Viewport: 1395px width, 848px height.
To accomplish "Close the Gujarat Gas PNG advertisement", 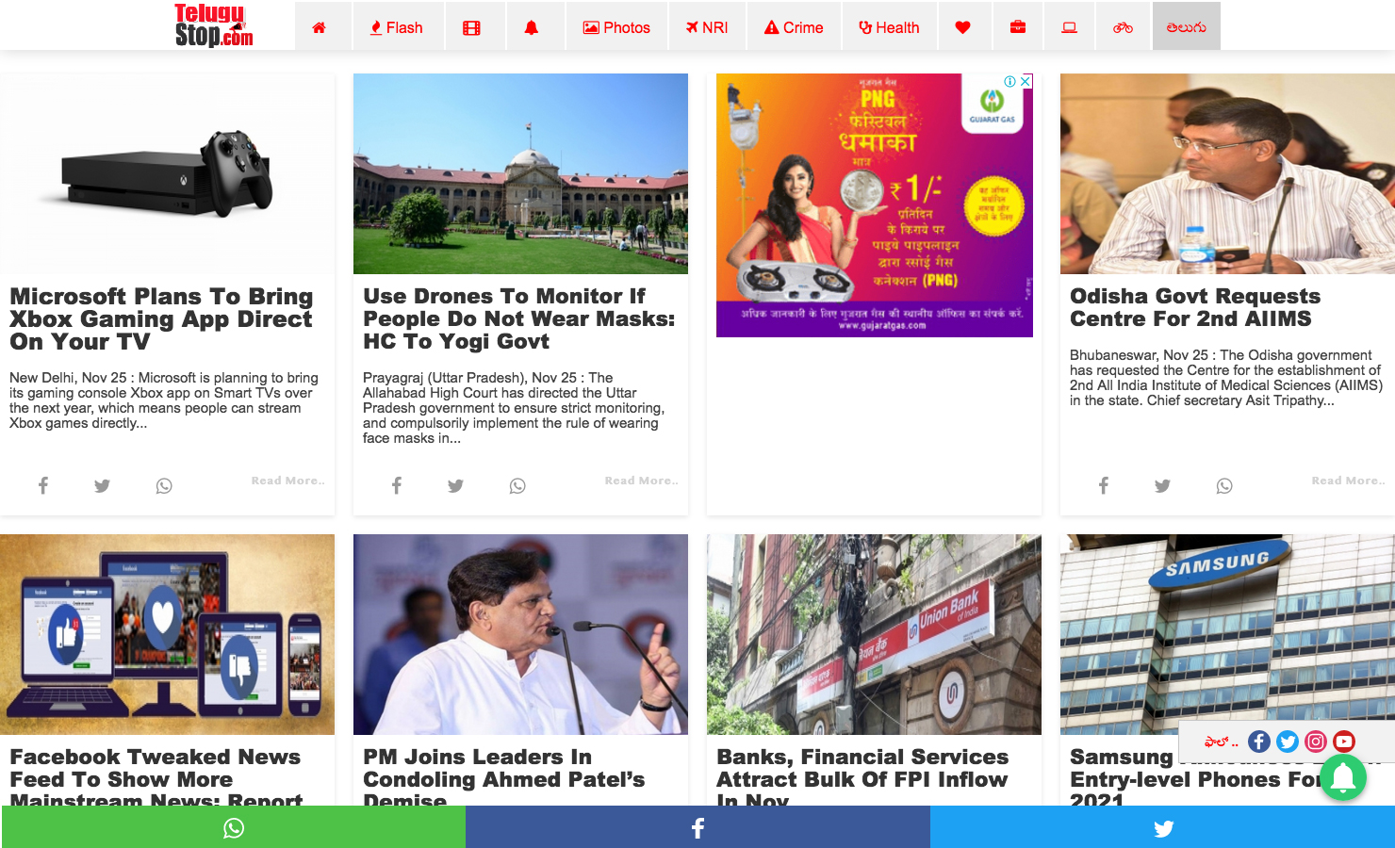I will (x=1026, y=81).
